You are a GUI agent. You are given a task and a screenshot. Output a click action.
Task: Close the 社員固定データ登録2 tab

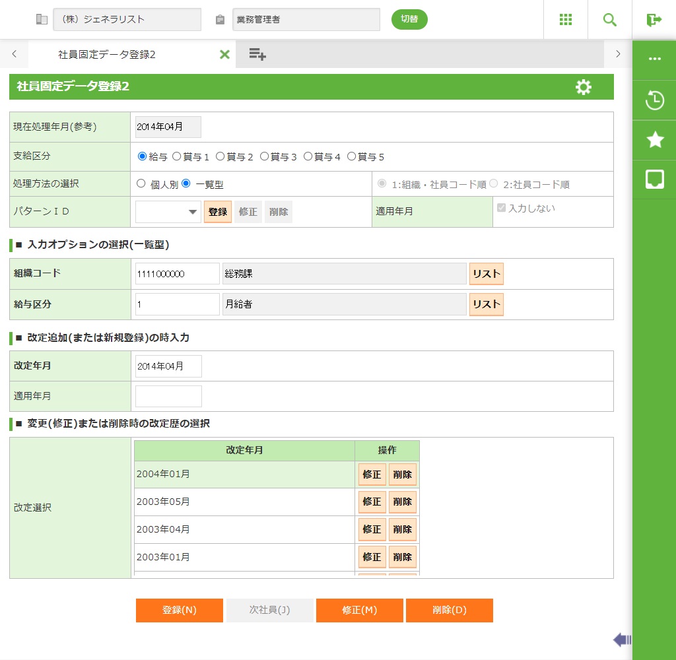[224, 55]
